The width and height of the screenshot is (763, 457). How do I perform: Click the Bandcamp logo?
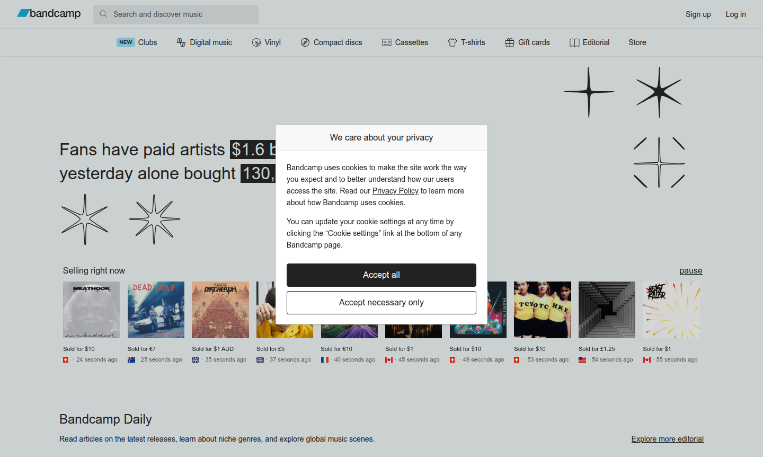[49, 14]
